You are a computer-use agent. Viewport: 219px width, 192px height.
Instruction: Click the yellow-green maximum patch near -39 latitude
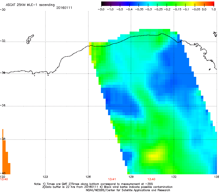[154, 155]
